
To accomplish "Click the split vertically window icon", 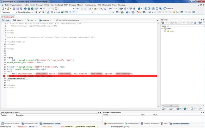I will 157,9.
